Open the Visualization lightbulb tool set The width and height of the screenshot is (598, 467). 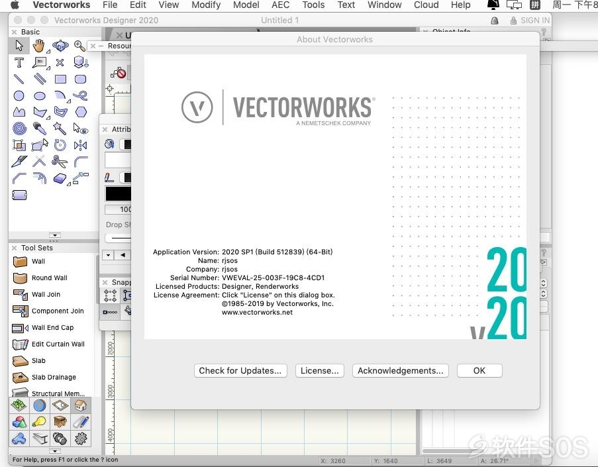(40, 422)
